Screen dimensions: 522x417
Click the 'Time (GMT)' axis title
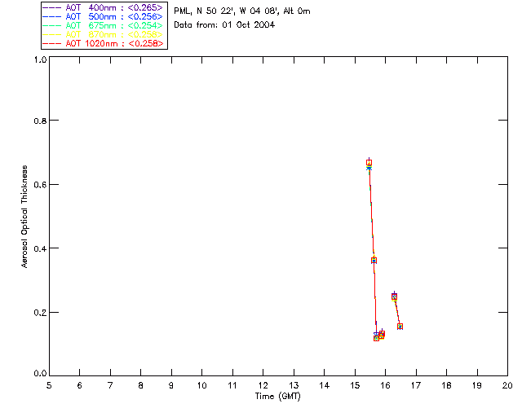coord(277,396)
